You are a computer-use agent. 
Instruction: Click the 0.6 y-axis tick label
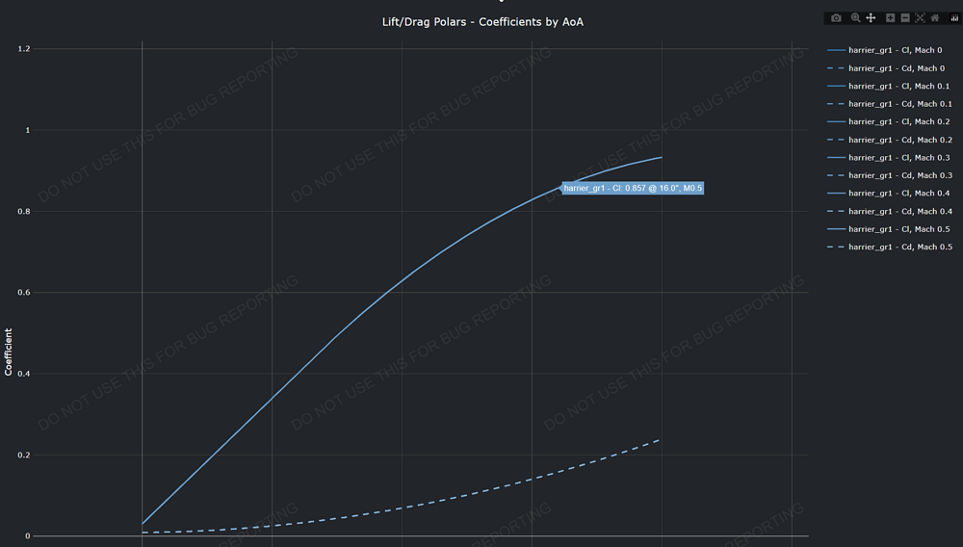click(x=24, y=292)
